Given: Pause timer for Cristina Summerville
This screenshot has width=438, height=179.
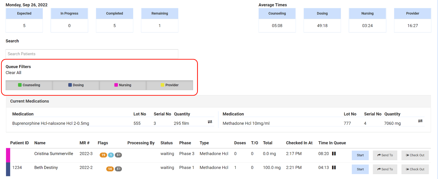Looking at the screenshot, I should pos(334,154).
